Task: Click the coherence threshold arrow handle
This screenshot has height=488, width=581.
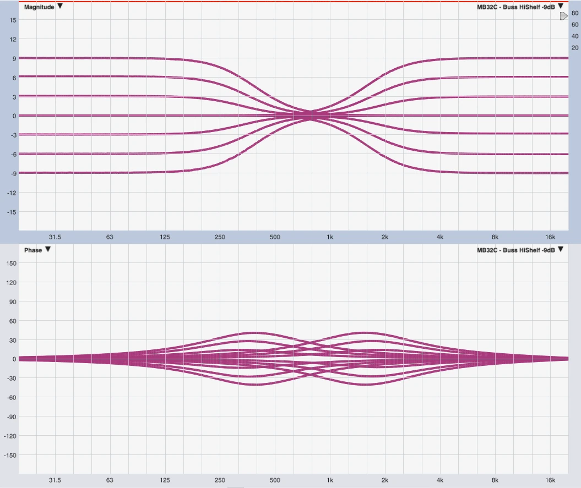Action: 563,17
